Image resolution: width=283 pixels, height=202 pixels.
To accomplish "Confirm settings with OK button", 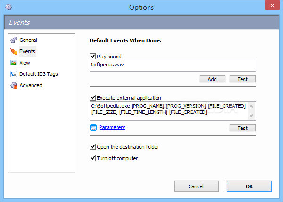I will 249,186.
